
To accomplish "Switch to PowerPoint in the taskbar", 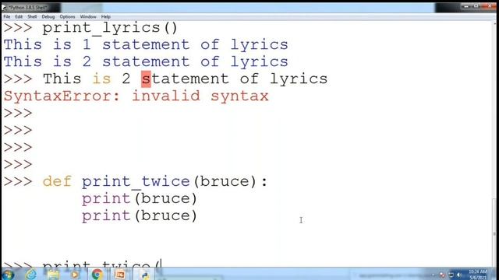I will click(x=119, y=275).
